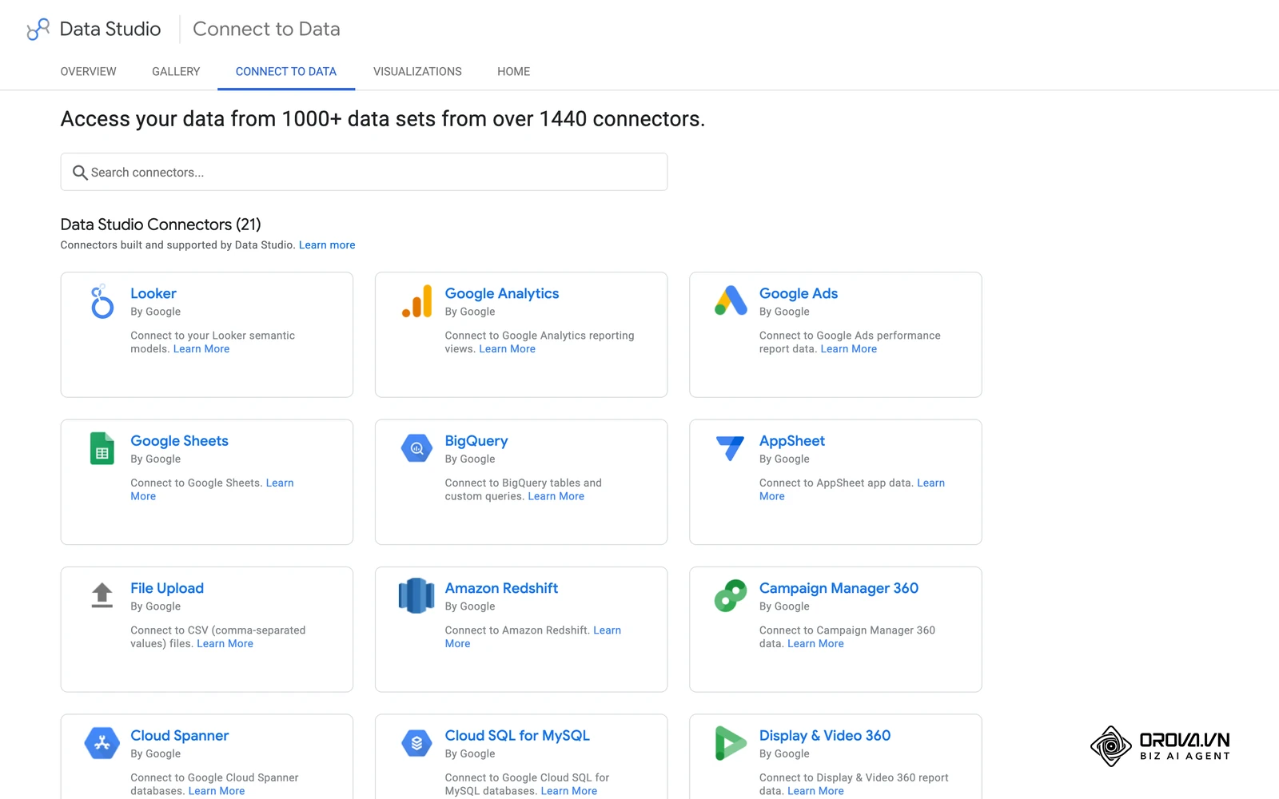Open the Overview tab

89,72
